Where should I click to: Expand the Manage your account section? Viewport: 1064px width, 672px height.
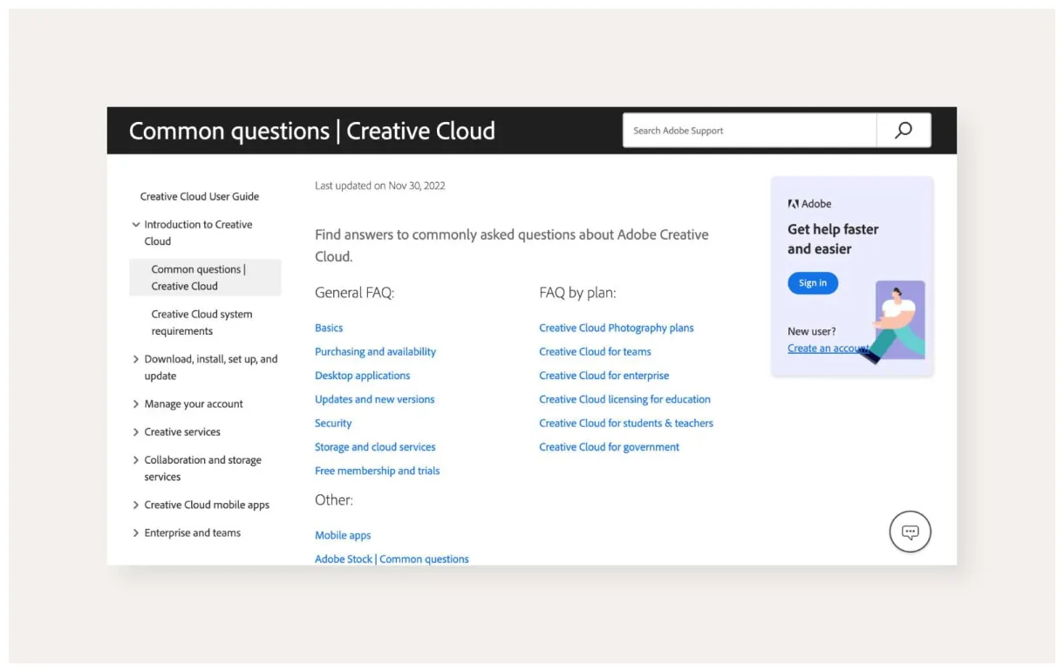pos(136,404)
